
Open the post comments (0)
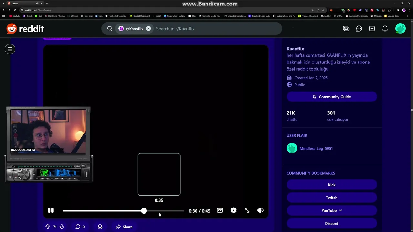pyautogui.click(x=80, y=227)
